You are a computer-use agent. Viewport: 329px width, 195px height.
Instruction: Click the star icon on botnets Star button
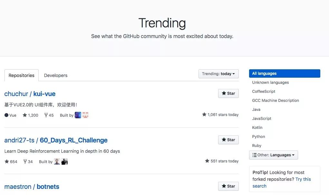(225, 186)
